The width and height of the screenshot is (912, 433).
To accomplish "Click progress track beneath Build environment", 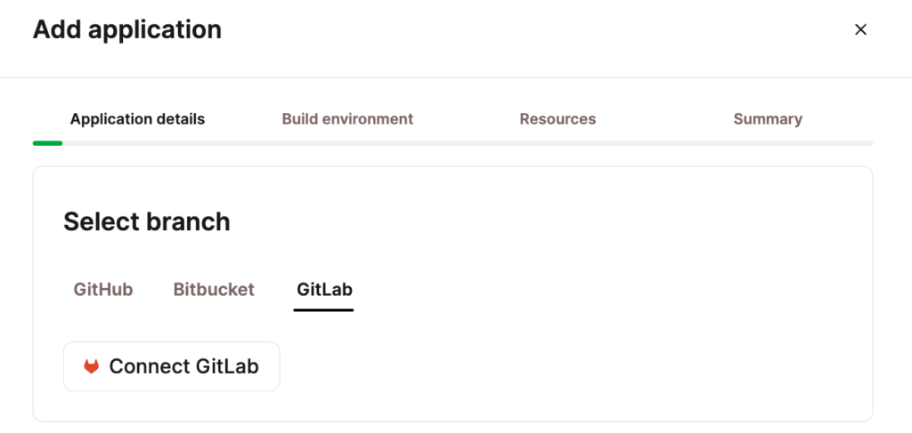I will [347, 142].
